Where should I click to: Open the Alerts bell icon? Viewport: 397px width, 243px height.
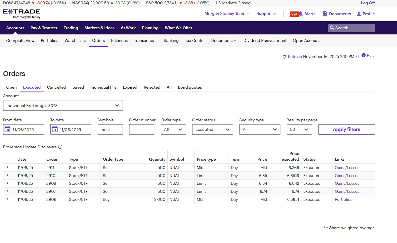(300, 14)
